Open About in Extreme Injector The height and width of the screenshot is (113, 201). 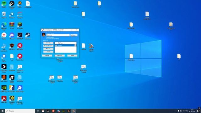click(x=47, y=56)
